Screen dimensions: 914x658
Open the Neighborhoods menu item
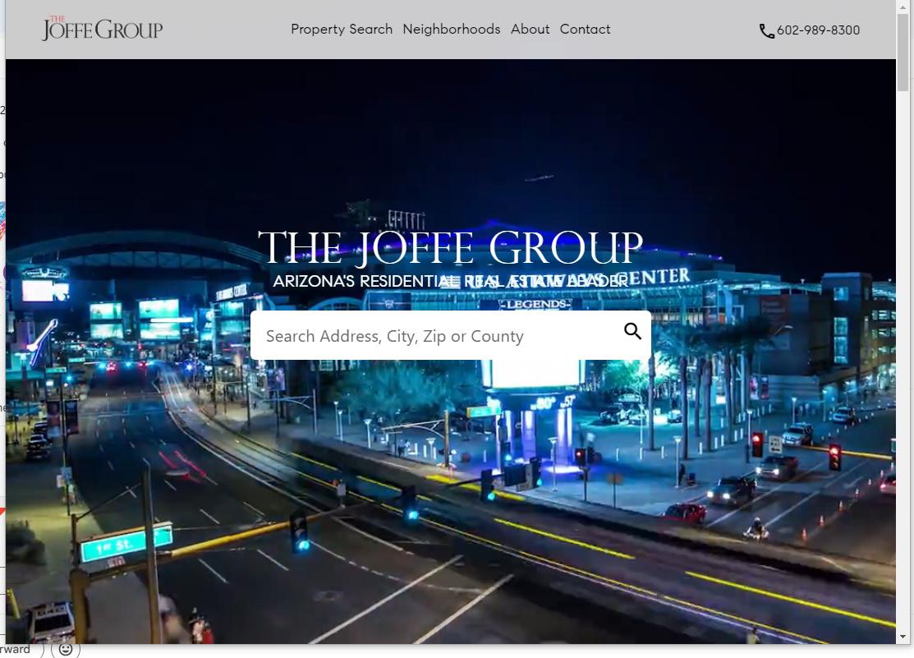pyautogui.click(x=451, y=30)
